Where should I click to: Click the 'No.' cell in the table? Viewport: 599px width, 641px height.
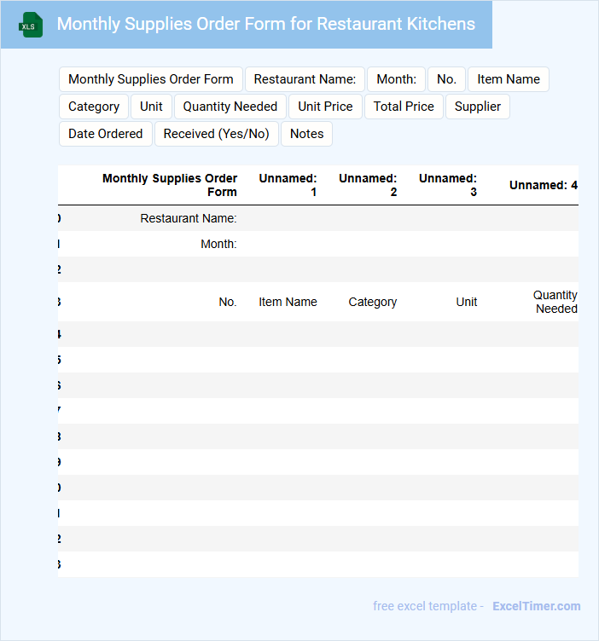[228, 302]
